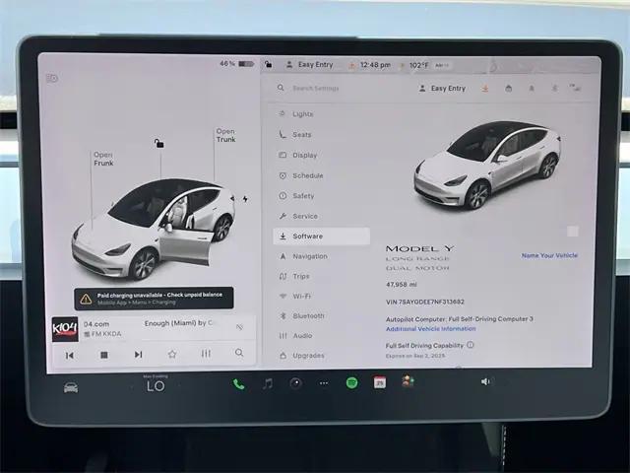The height and width of the screenshot is (473, 630).
Task: Tap Open Trunk
Action: (x=225, y=135)
